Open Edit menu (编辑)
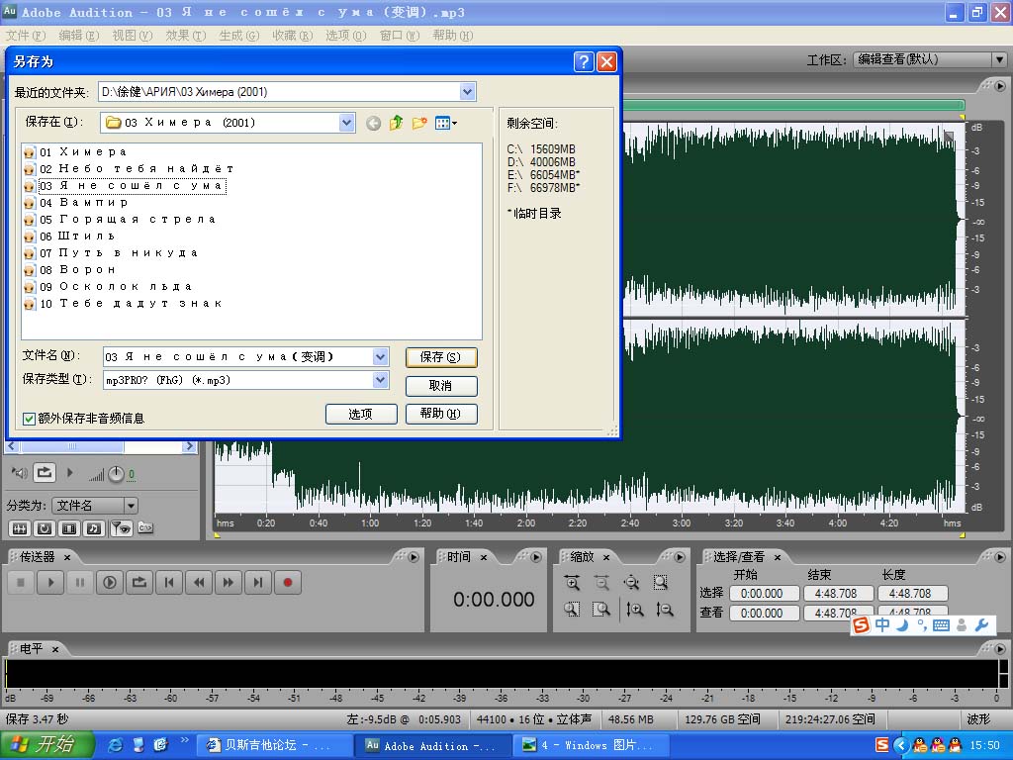Image resolution: width=1013 pixels, height=760 pixels. pyautogui.click(x=79, y=36)
